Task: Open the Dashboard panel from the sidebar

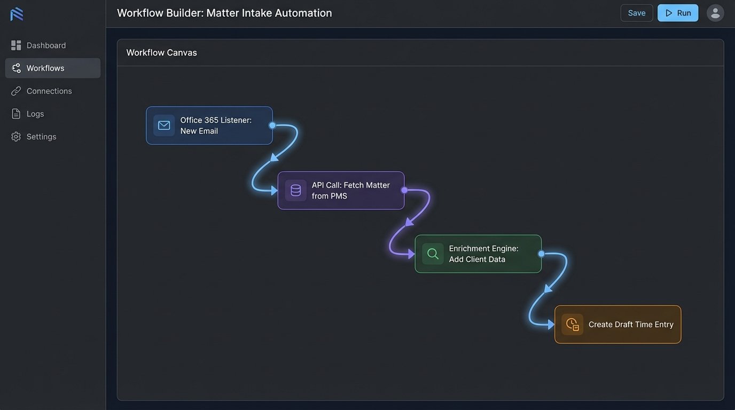Action: pyautogui.click(x=46, y=45)
